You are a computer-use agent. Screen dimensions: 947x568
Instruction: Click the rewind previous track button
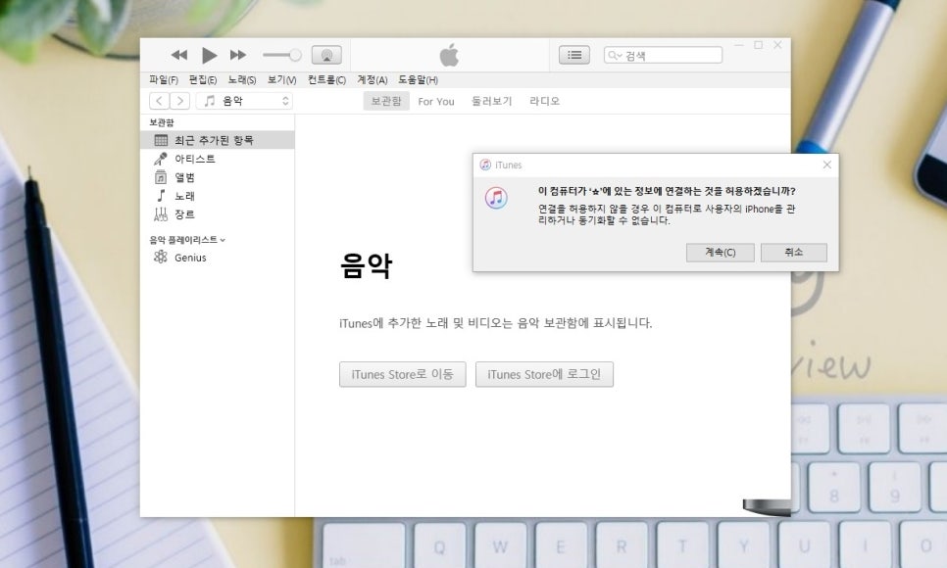click(178, 55)
